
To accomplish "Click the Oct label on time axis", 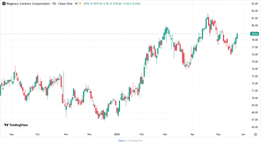I will click(37, 134).
